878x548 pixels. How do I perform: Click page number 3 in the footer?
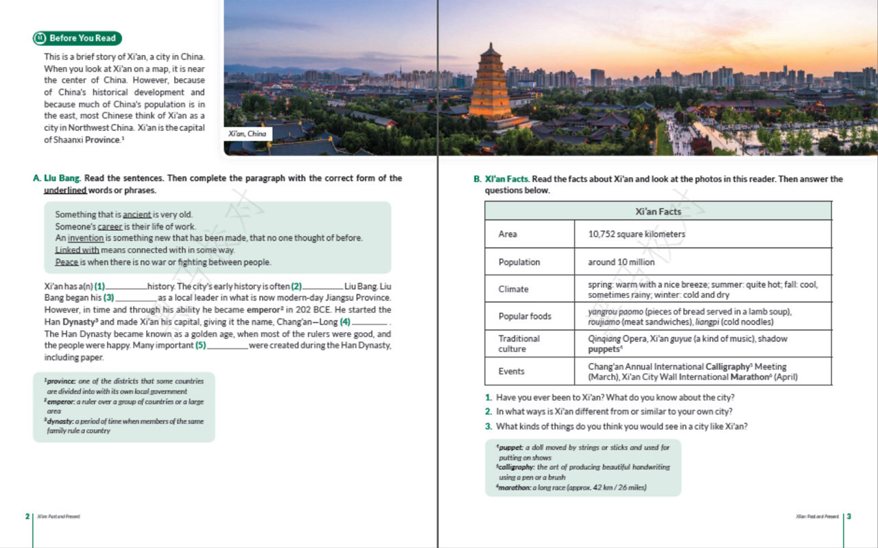point(849,516)
